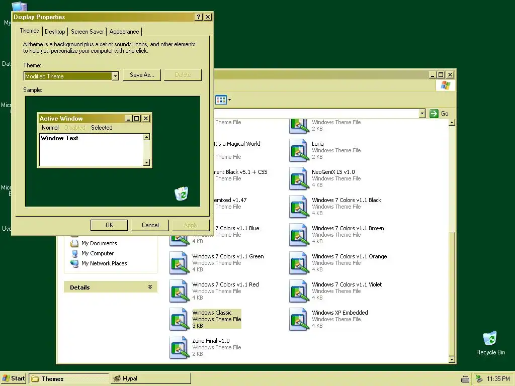Viewport: 515px width, 386px height.
Task: Click the My Computer icon in sidebar
Action: click(x=74, y=253)
